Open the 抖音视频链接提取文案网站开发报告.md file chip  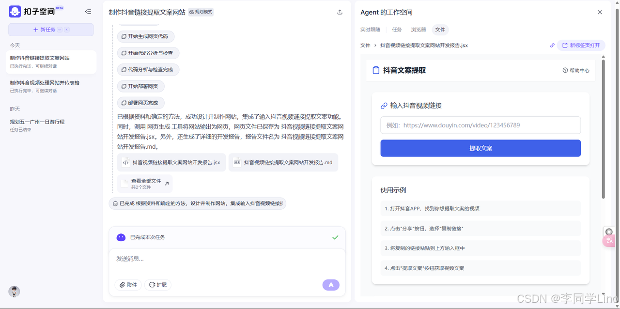tap(283, 162)
